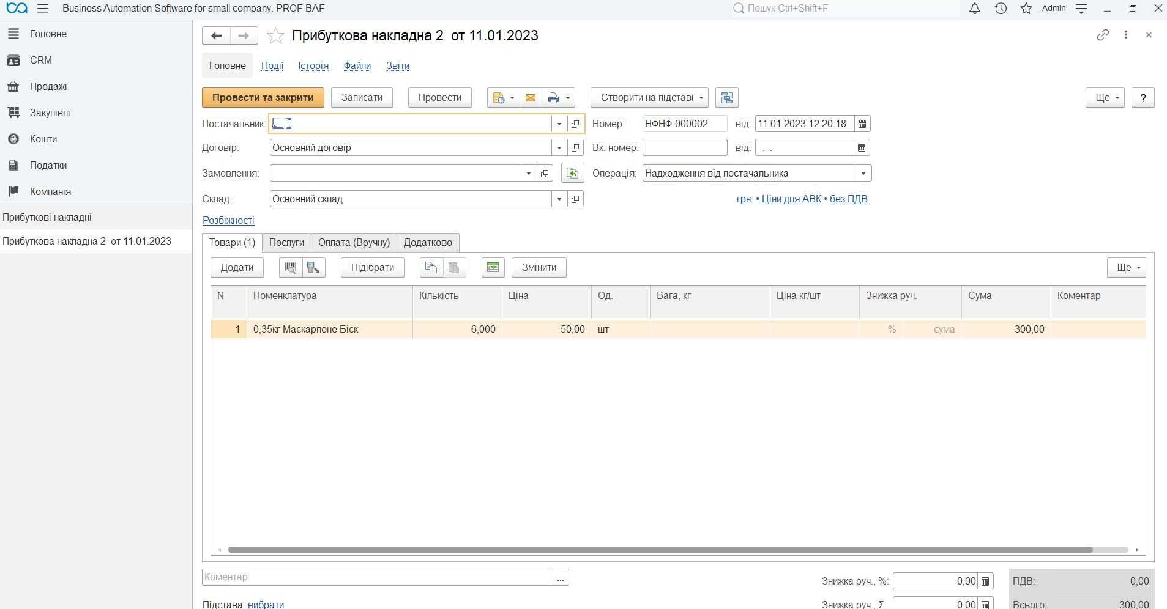Open the Постачальник record icon

[x=575, y=124]
